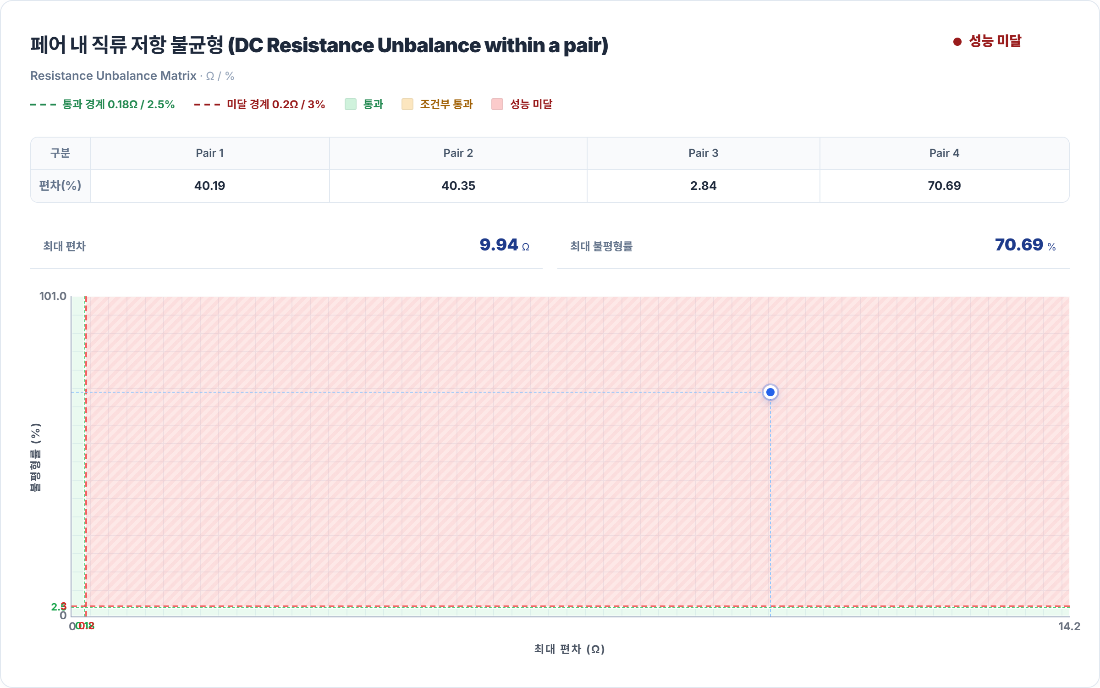Click the 9.94 Ω maximum deviation value
The height and width of the screenshot is (688, 1100).
coord(504,245)
